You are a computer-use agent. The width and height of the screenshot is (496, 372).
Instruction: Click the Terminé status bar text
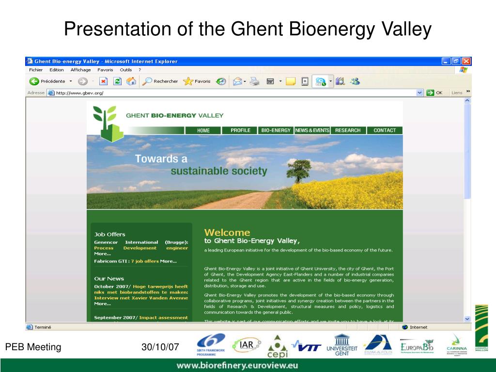[43, 327]
